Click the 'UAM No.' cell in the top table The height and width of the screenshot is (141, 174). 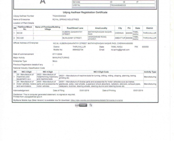pyautogui.click(x=91, y=5)
